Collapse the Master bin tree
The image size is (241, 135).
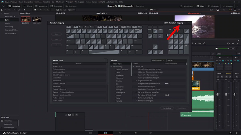(x=2, y=13)
